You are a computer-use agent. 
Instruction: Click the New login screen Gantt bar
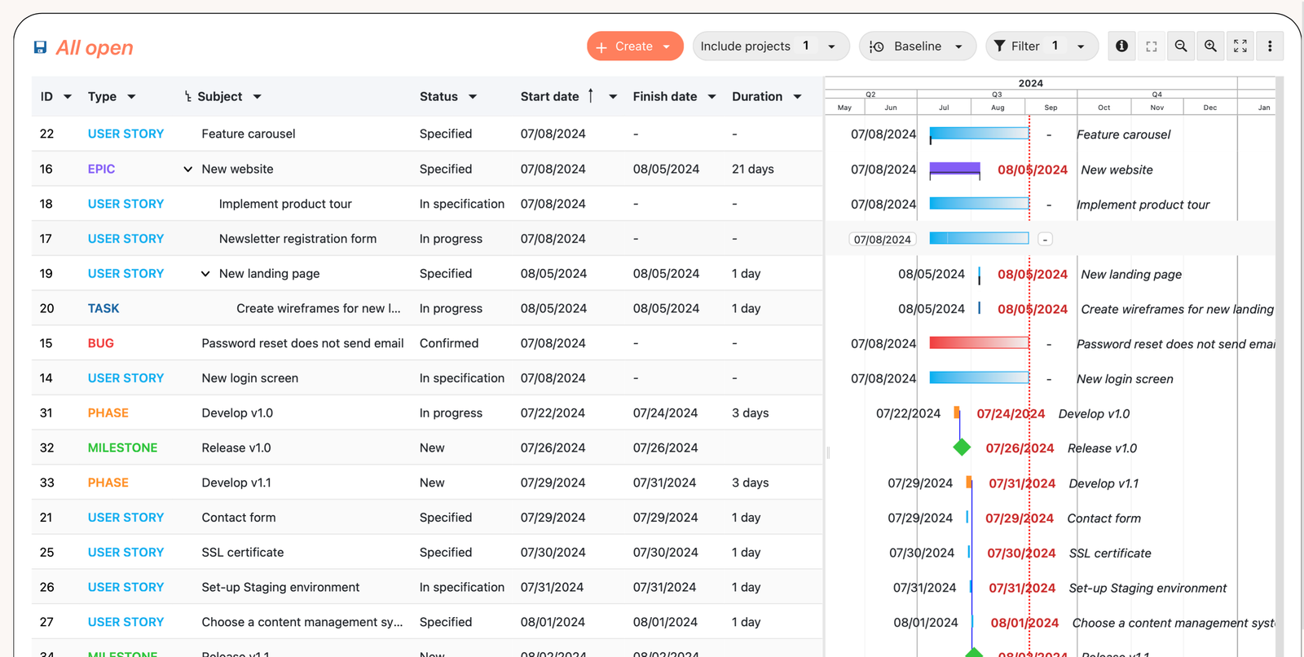[979, 377]
